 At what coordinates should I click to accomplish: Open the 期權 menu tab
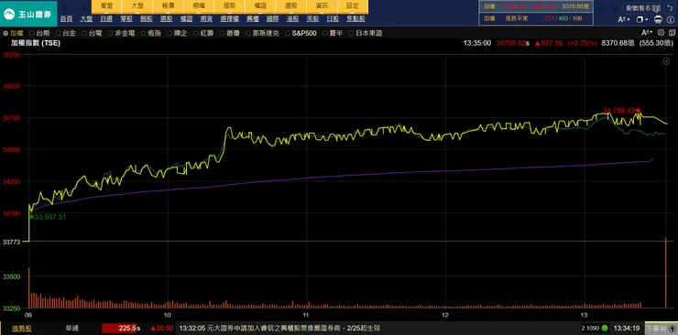click(x=199, y=6)
